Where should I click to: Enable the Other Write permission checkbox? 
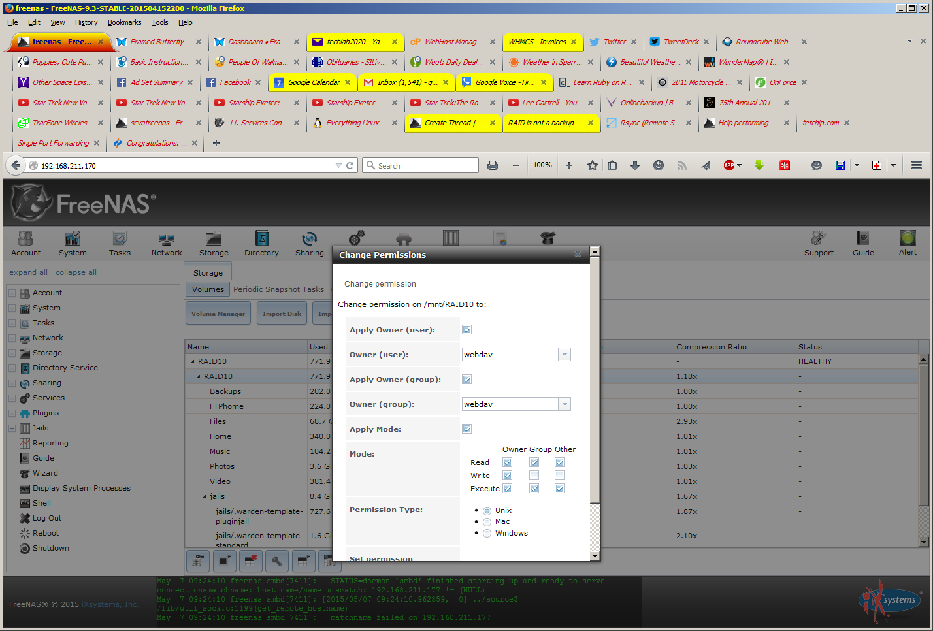[560, 476]
